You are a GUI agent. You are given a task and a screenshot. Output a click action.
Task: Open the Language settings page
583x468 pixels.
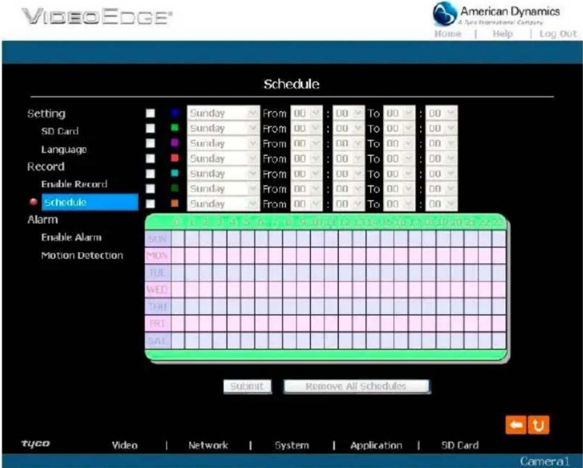point(64,150)
